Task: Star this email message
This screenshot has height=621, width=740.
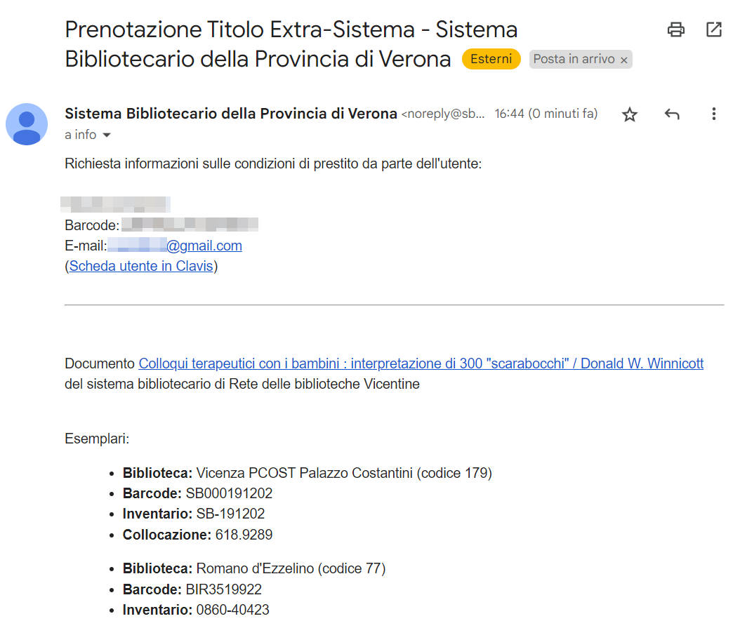Action: coord(630,114)
